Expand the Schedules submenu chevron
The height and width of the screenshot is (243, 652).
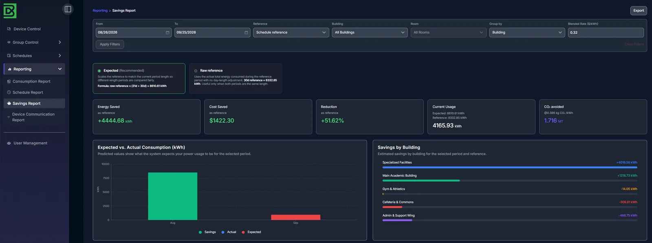[60, 56]
